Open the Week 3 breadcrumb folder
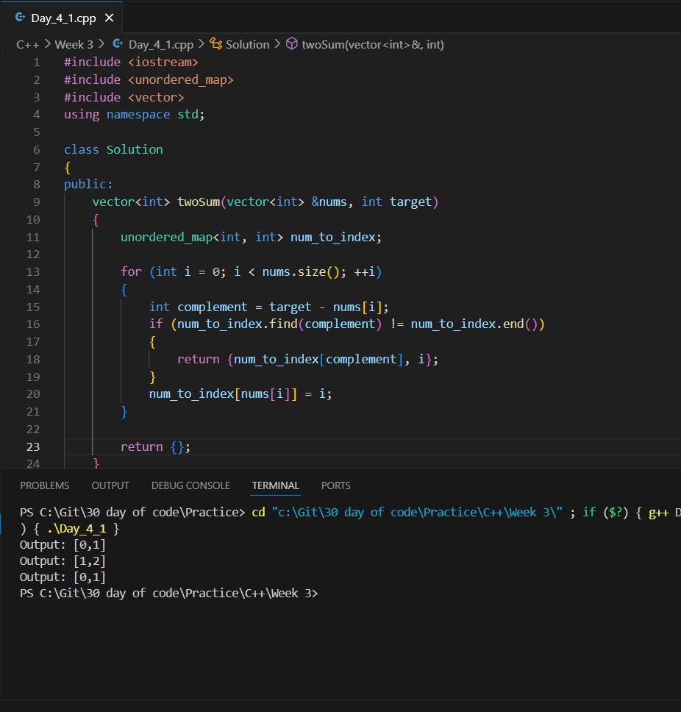Image resolution: width=681 pixels, height=712 pixels. pos(74,44)
